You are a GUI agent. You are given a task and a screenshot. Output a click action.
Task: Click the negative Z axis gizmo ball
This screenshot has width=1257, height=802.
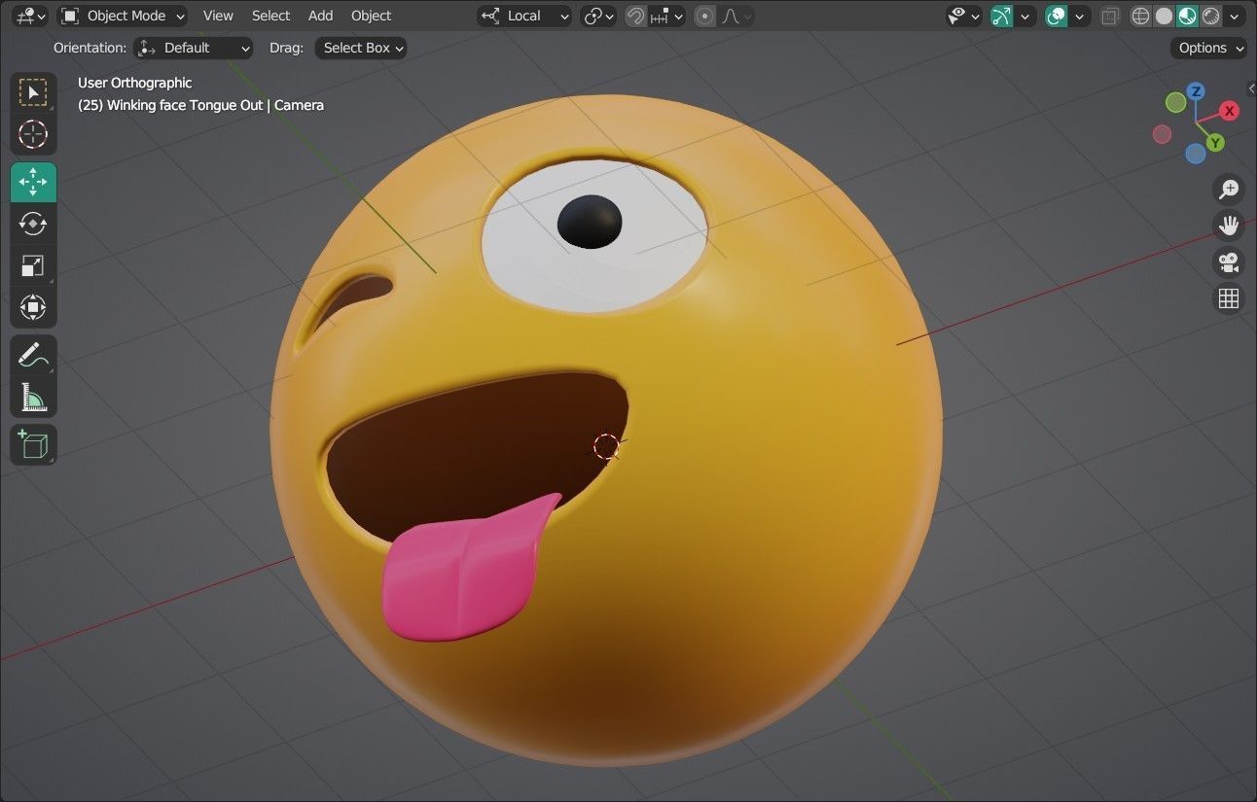(1196, 154)
